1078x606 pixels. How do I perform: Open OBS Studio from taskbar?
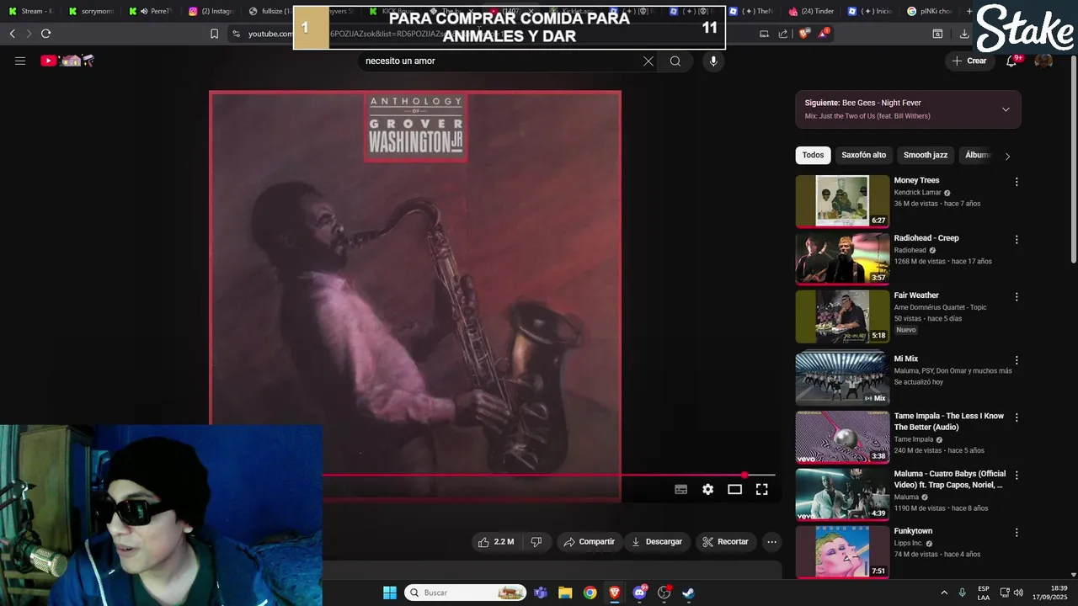click(x=664, y=593)
